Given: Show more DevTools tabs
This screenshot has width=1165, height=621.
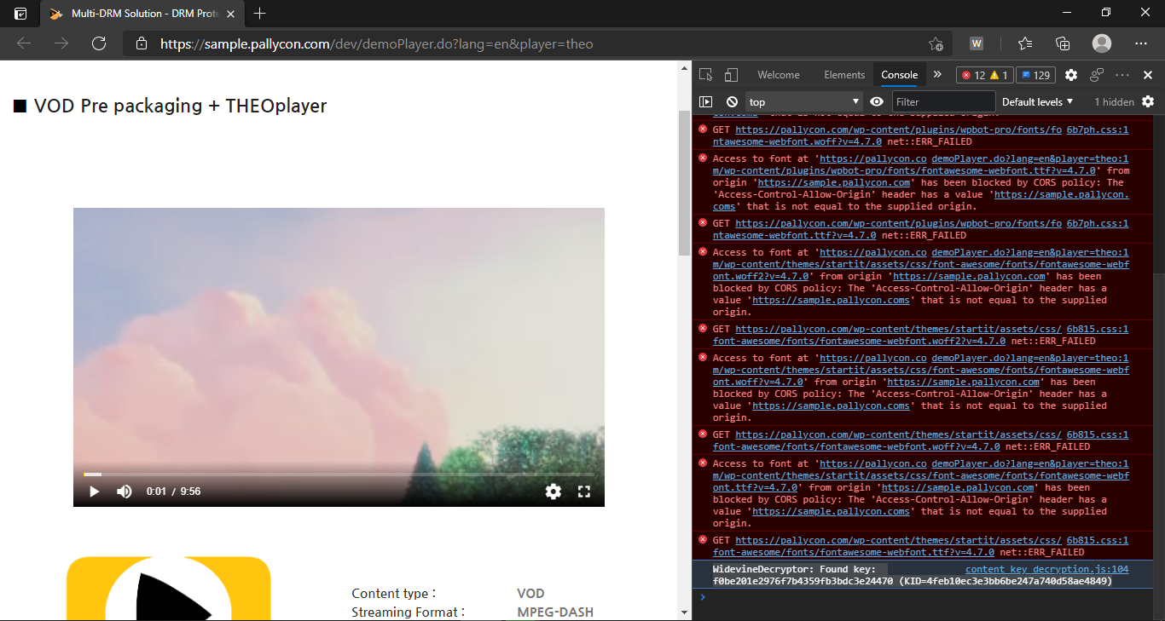Looking at the screenshot, I should click(x=937, y=75).
